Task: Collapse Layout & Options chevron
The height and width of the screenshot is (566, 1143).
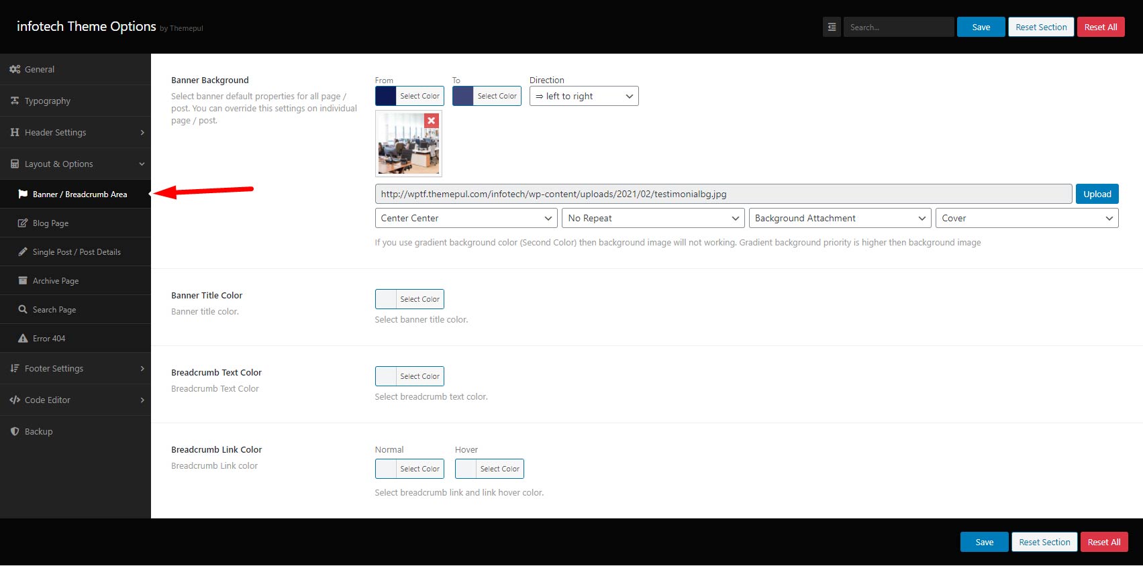Action: 142,164
